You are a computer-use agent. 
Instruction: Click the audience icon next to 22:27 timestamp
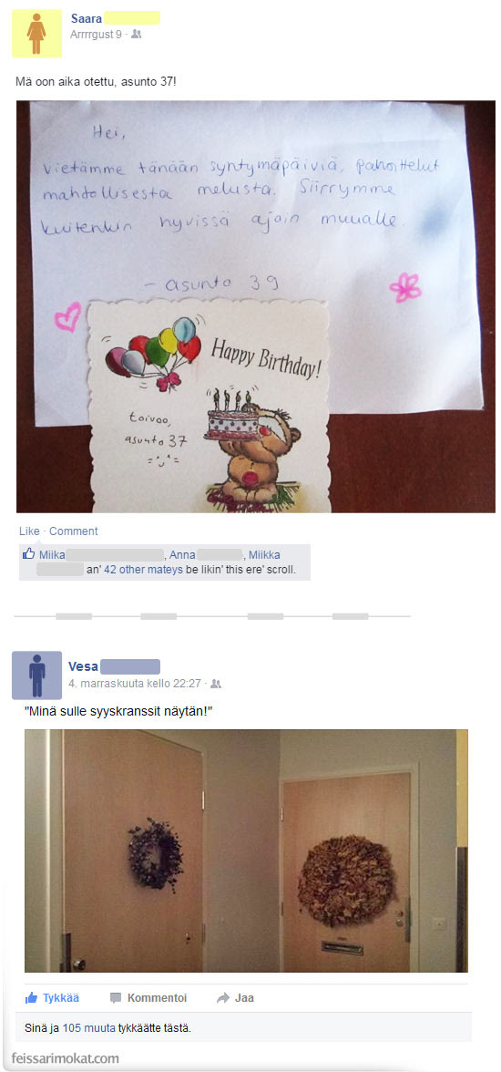[x=216, y=683]
